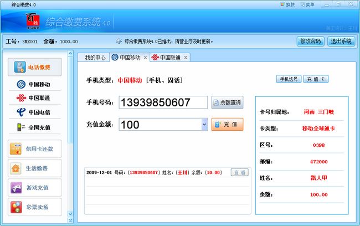Close the 中国移动 tab

[145, 58]
